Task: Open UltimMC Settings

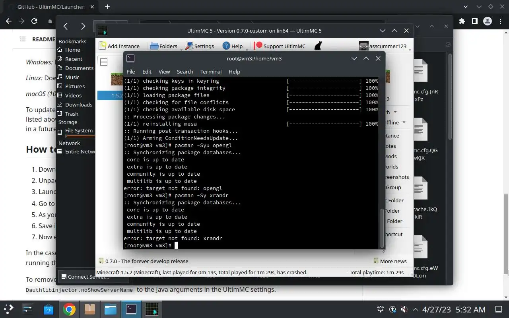Action: 200,46
